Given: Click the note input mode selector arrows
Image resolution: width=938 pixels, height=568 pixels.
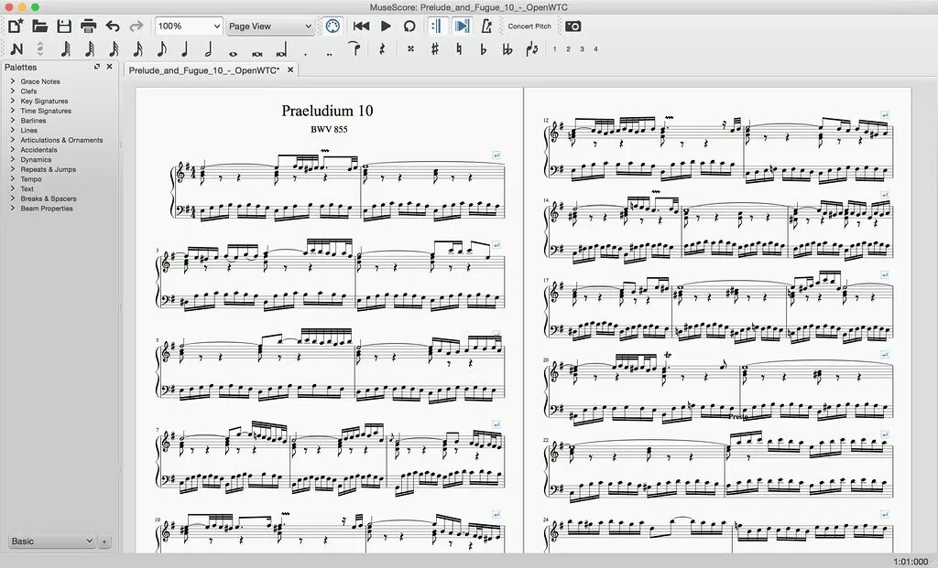Looking at the screenshot, I should click(40, 49).
